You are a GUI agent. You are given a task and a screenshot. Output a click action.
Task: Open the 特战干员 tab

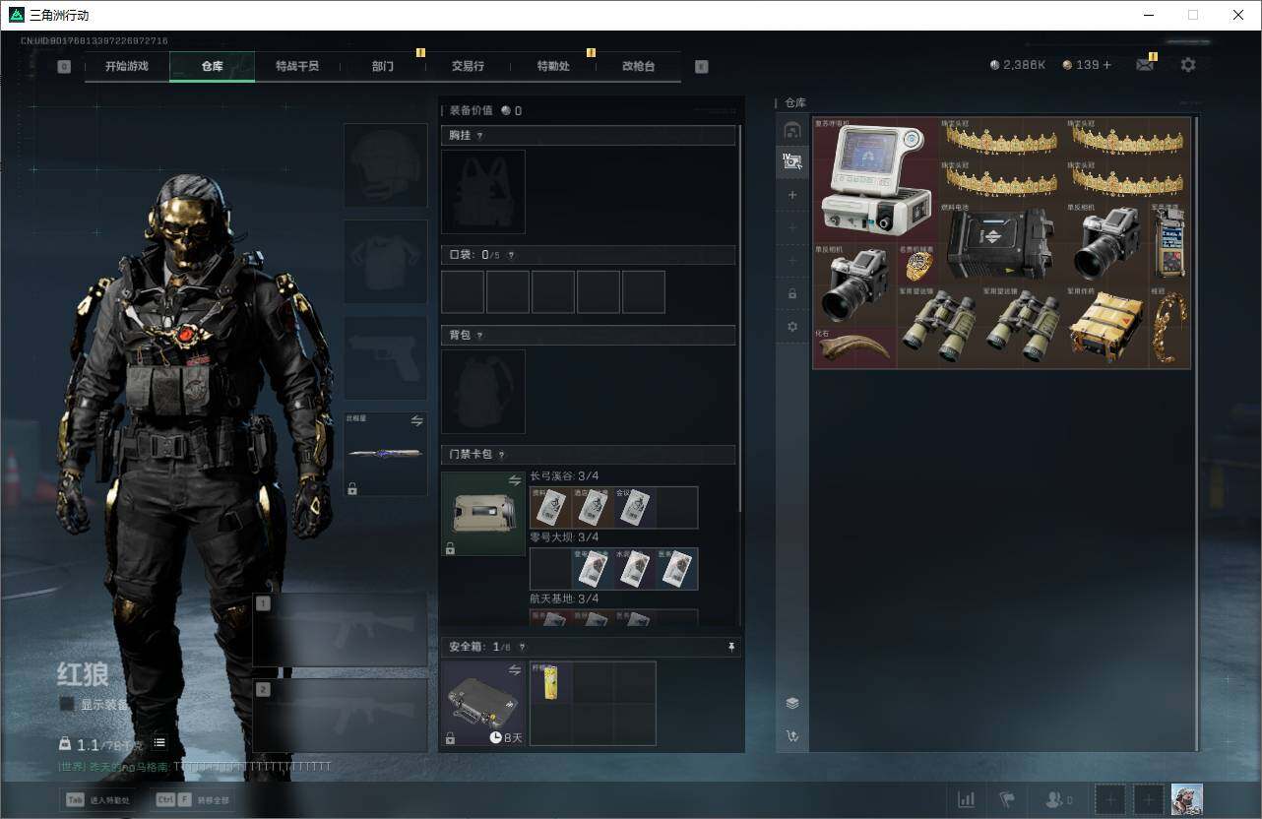tap(296, 67)
